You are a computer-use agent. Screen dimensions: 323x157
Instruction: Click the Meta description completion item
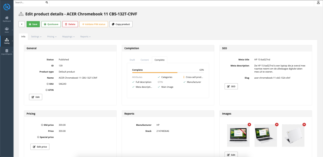click(x=142, y=87)
